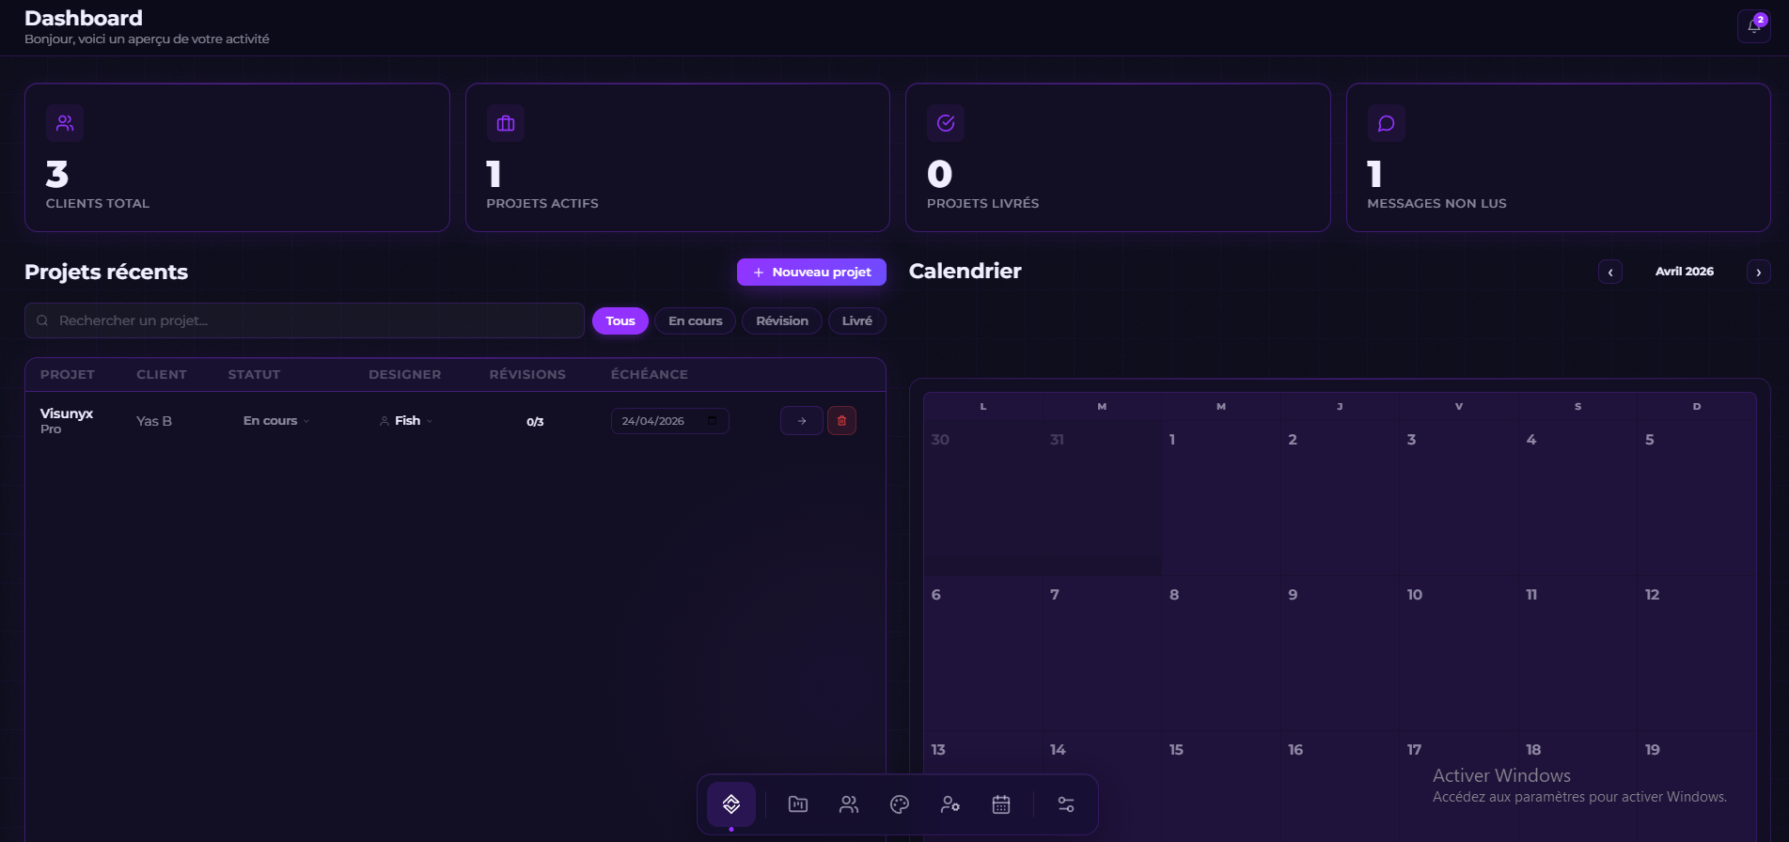The height and width of the screenshot is (842, 1789).
Task: Click the 0/3 revisions value
Action: (535, 422)
